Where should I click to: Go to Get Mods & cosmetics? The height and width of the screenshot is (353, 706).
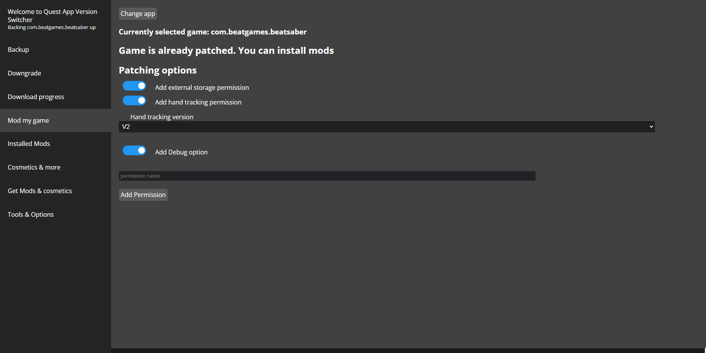pyautogui.click(x=40, y=191)
